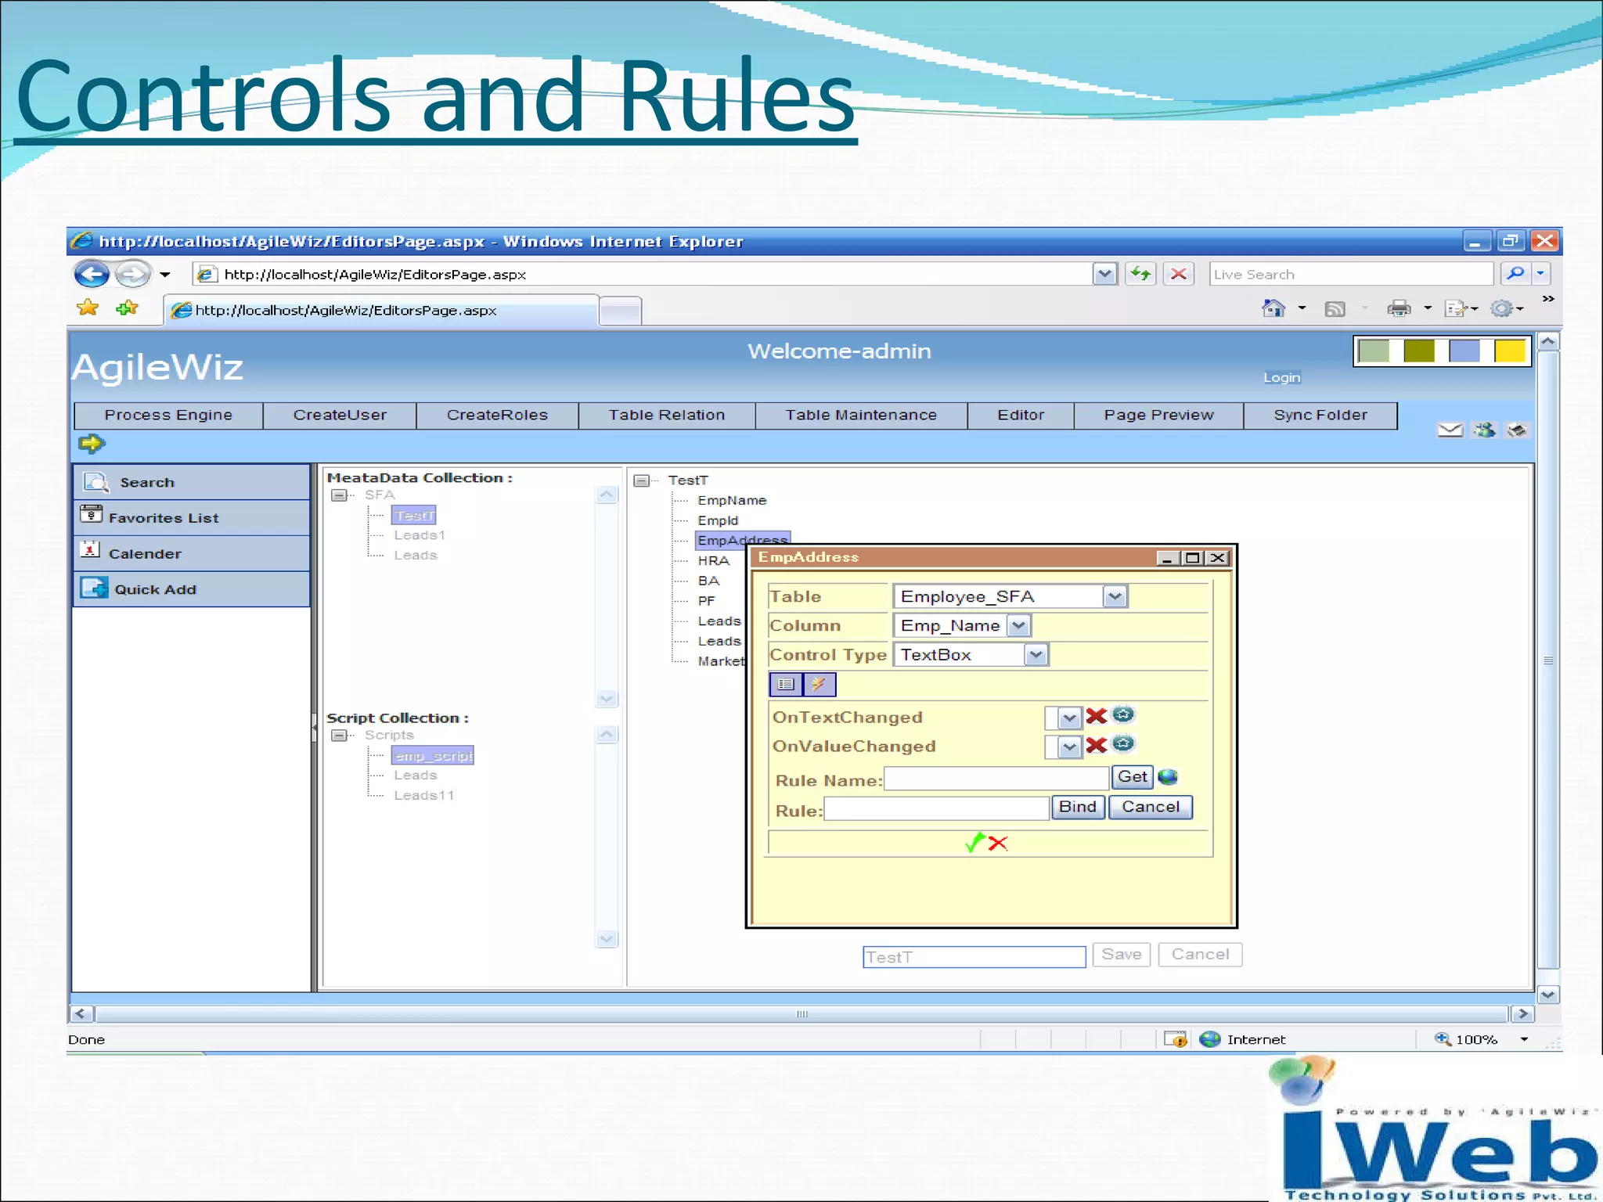The width and height of the screenshot is (1603, 1202).
Task: Open the Table dropdown showing Employee_SFA
Action: [1115, 597]
